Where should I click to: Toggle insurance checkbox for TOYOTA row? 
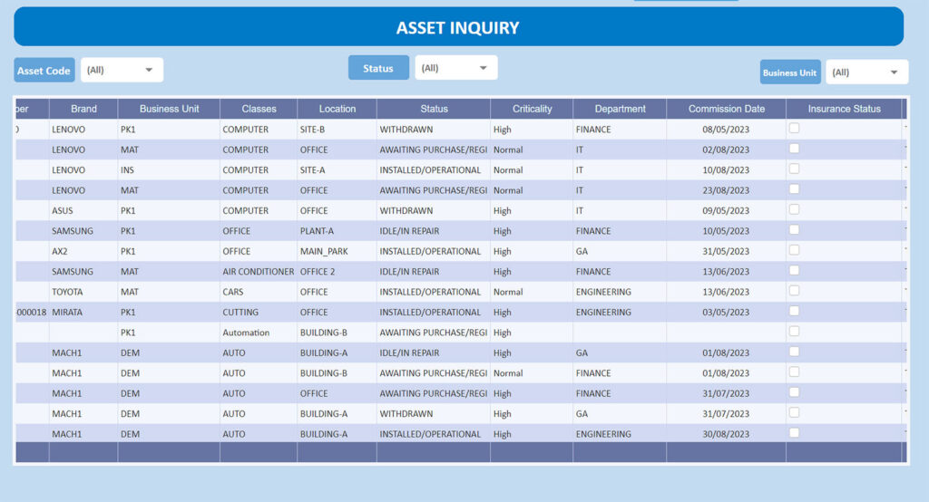coord(795,291)
